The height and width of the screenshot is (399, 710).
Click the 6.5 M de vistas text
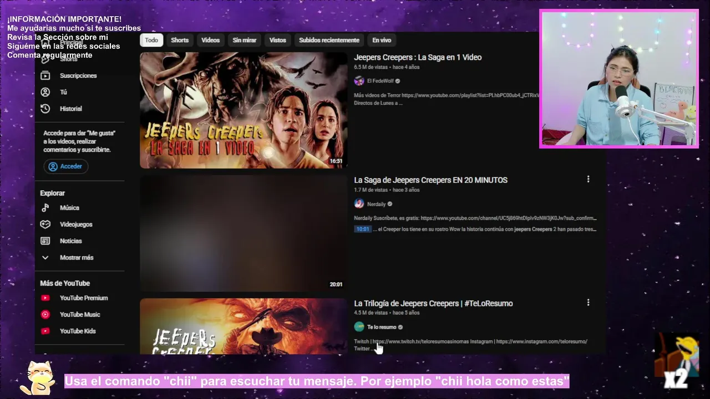tap(371, 67)
